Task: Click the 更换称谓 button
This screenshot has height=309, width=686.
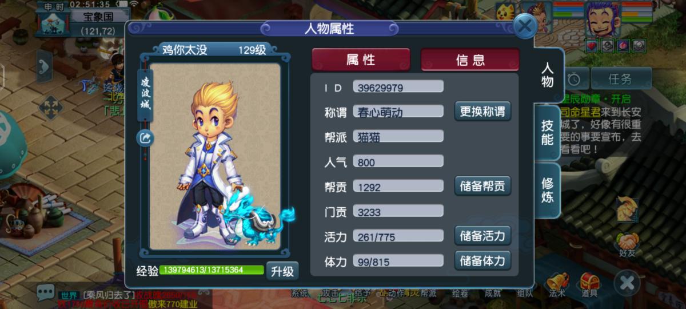Action: click(x=483, y=111)
